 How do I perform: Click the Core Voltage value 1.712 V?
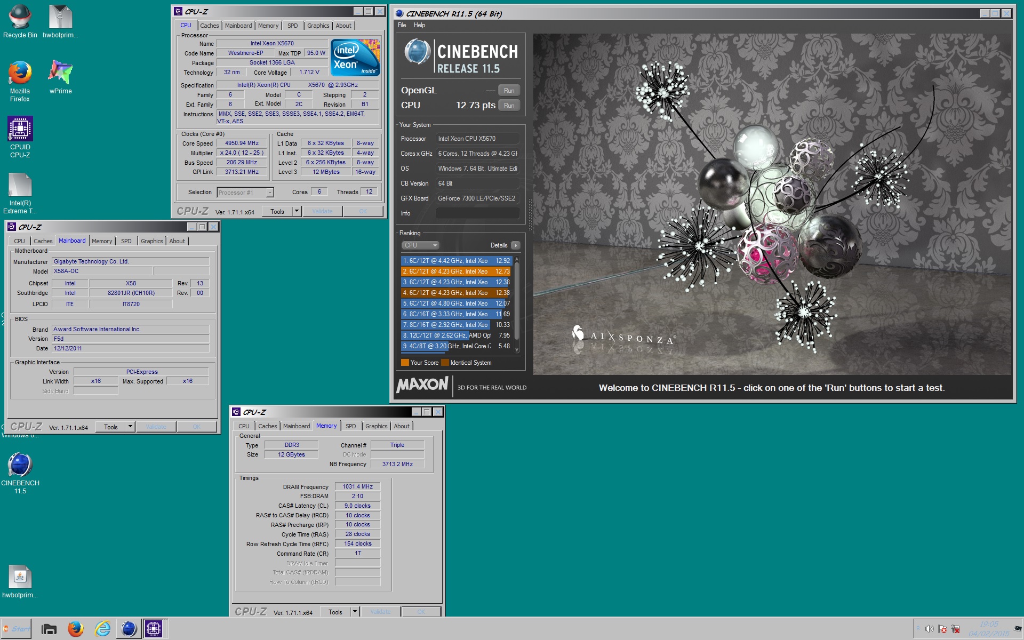tap(309, 73)
